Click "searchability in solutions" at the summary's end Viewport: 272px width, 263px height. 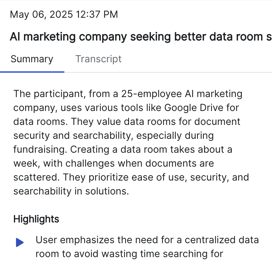[x=70, y=191]
